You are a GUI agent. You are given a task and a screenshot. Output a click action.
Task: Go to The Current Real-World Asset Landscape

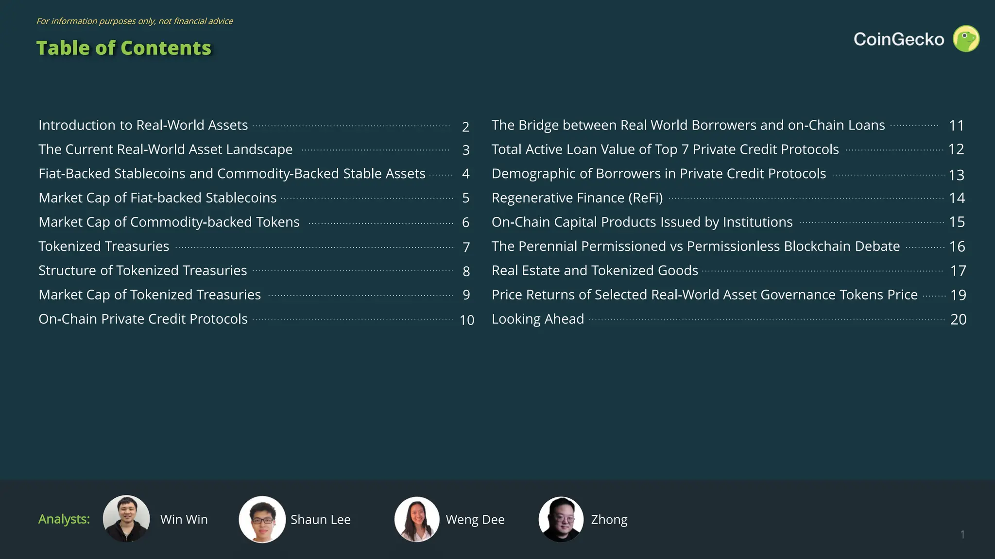(166, 149)
